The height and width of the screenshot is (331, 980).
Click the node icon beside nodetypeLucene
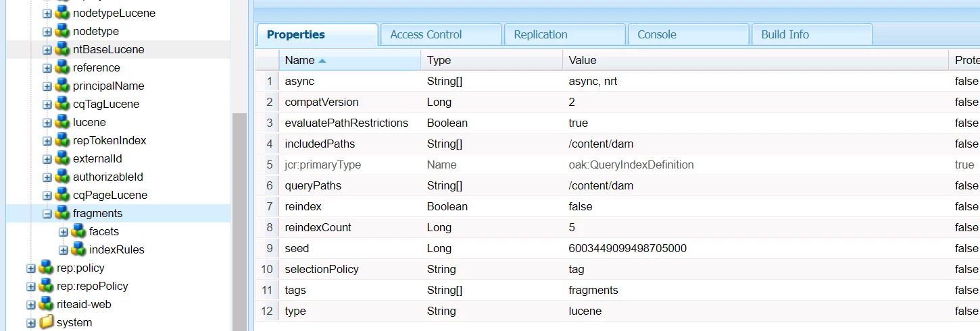click(x=62, y=13)
